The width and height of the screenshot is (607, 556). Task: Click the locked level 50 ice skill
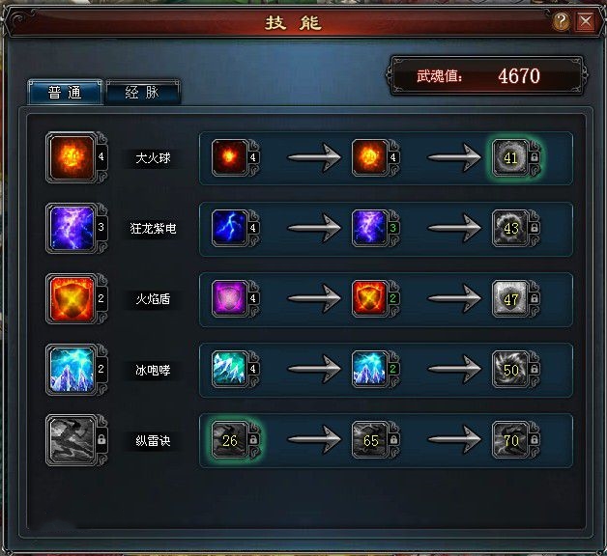point(510,370)
